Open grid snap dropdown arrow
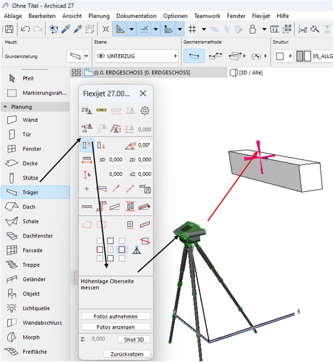The height and width of the screenshot is (362, 334). click(204, 29)
